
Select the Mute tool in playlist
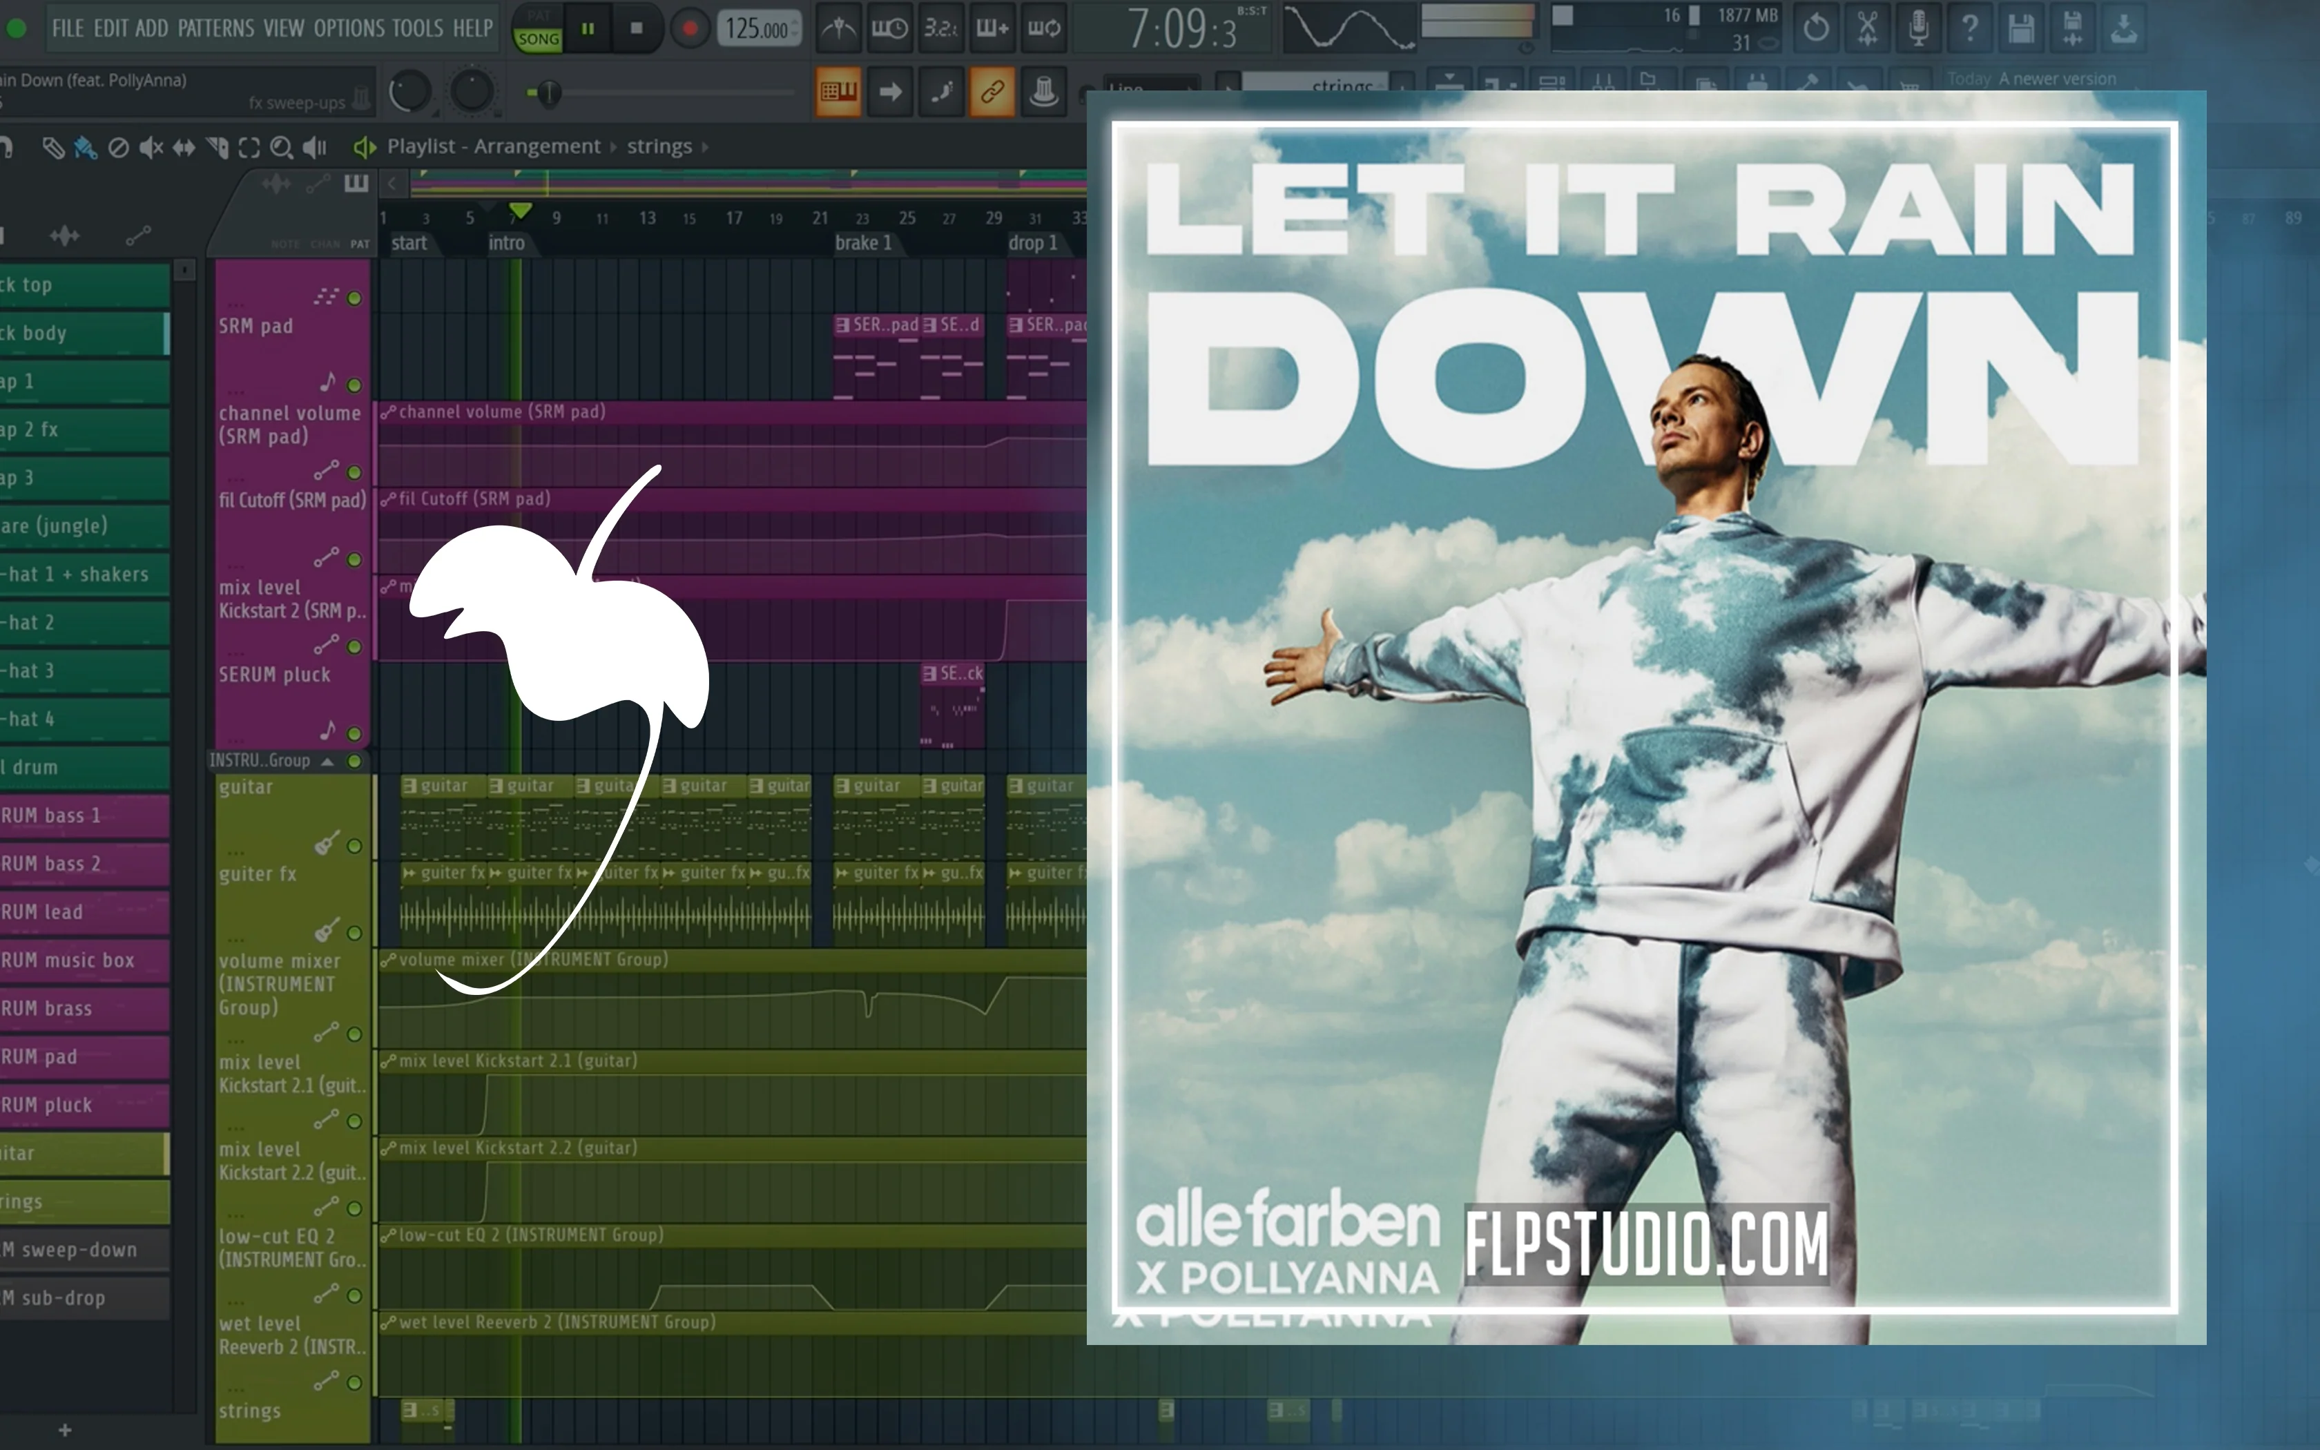click(151, 148)
